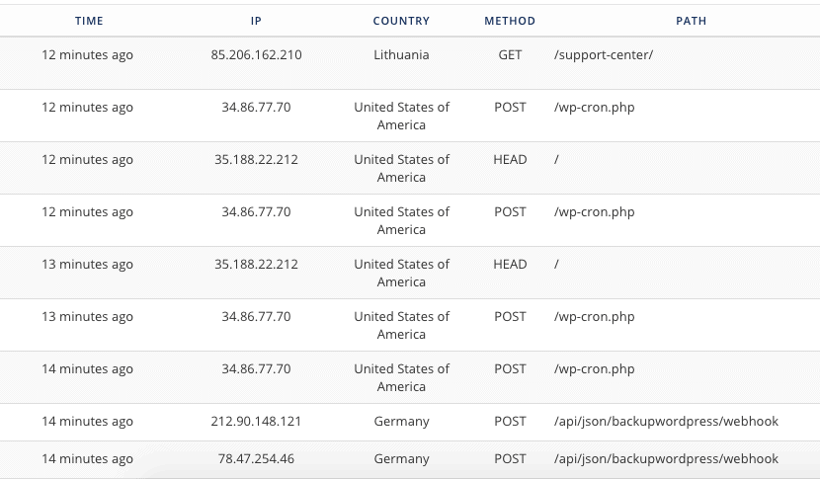Click Germany cell for IP 212.90.148.121

coord(401,422)
